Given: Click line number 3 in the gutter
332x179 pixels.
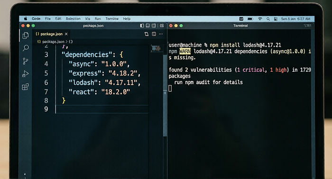Looking at the screenshot, I should point(46,55).
